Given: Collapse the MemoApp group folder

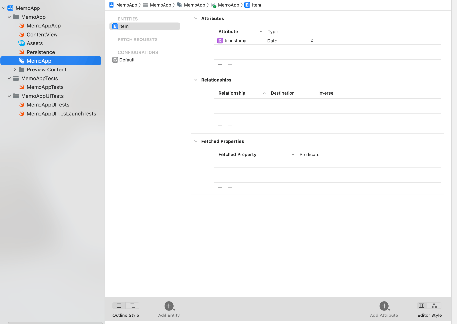Looking at the screenshot, I should 9,17.
